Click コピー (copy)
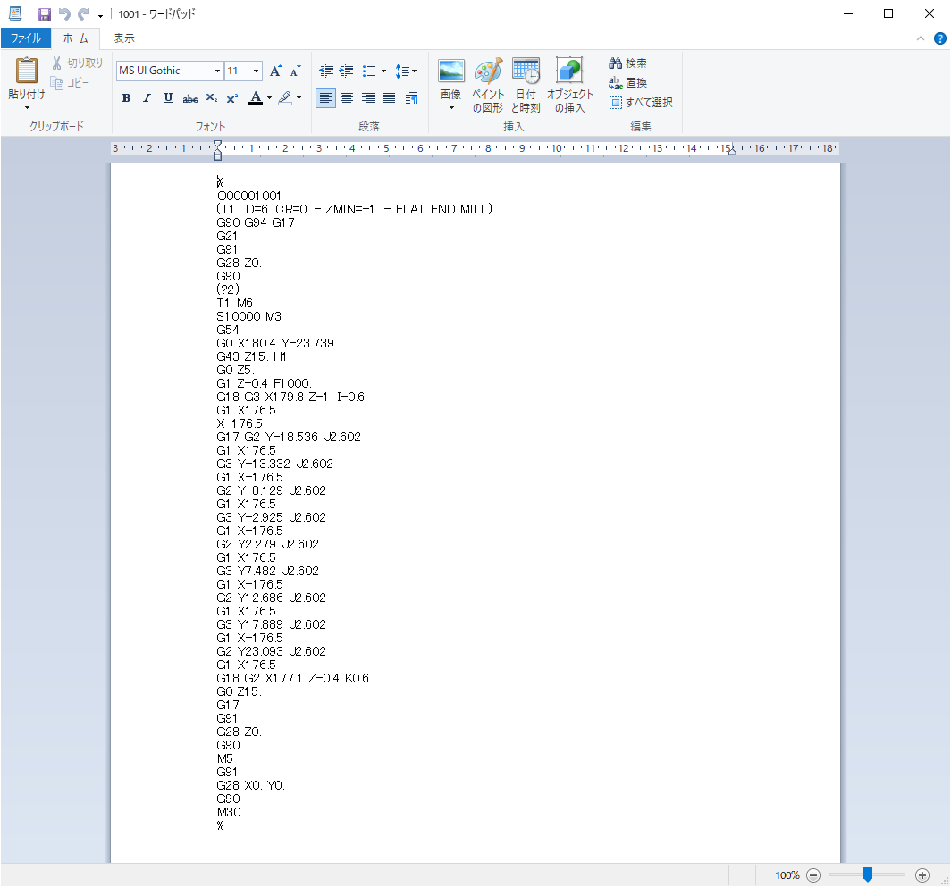 click(71, 82)
